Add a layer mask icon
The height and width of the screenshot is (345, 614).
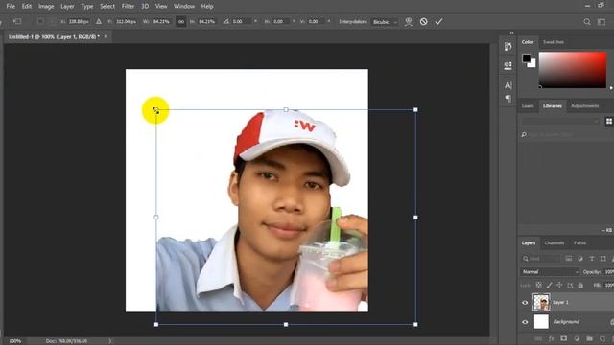point(563,338)
